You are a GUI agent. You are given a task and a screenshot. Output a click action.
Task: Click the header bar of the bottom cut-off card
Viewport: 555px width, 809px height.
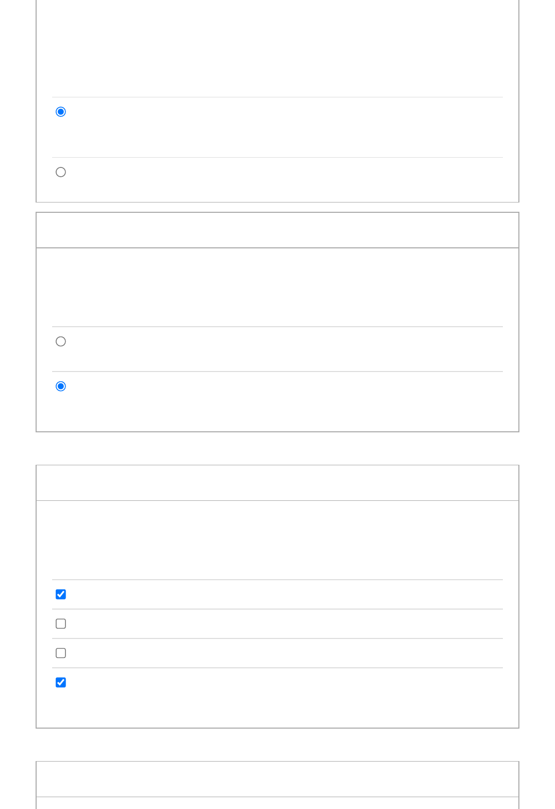click(277, 779)
